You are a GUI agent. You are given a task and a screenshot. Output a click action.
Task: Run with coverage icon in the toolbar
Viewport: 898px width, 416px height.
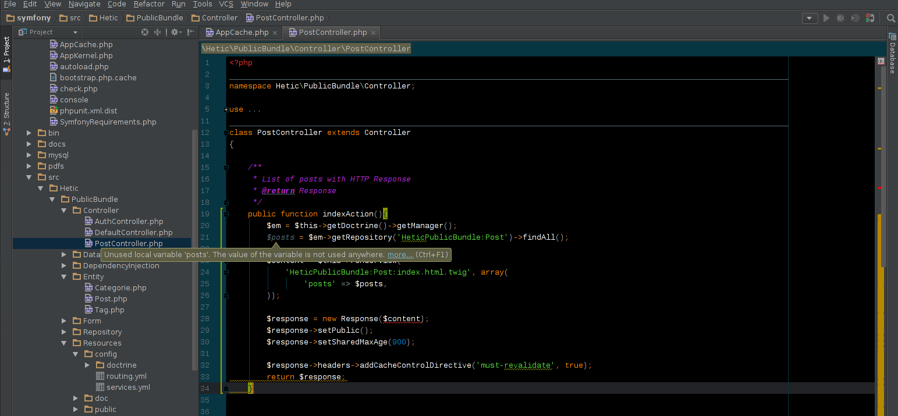855,18
